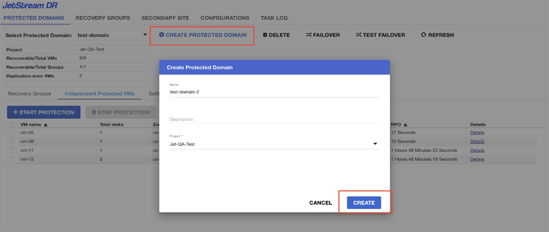Click the Description text field

pos(274,119)
